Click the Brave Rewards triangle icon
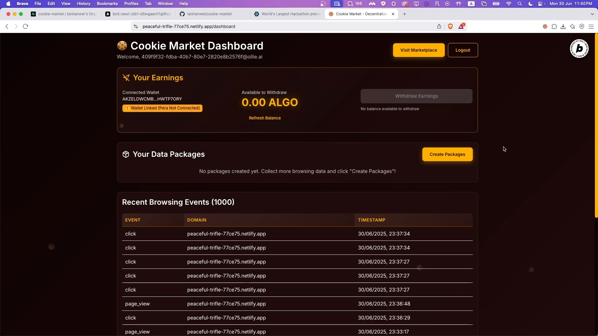 point(461,26)
